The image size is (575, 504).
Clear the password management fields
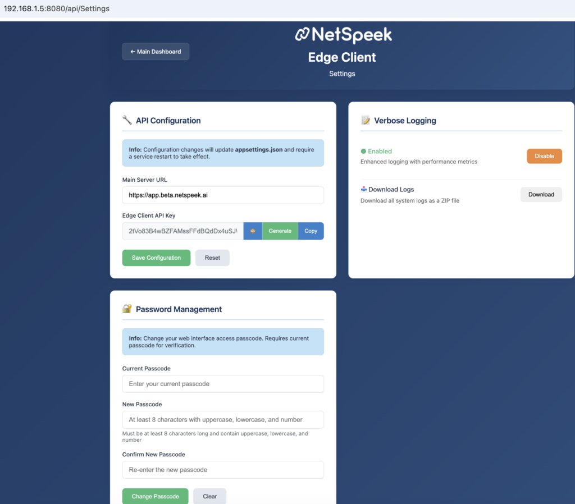[x=209, y=496]
